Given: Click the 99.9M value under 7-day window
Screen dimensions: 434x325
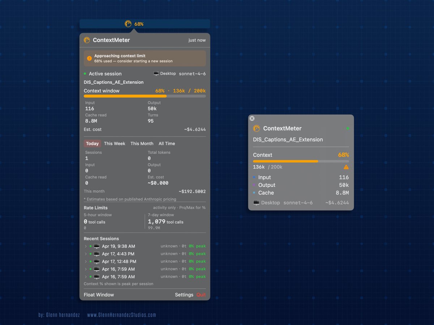Looking at the screenshot, I should 154,228.
